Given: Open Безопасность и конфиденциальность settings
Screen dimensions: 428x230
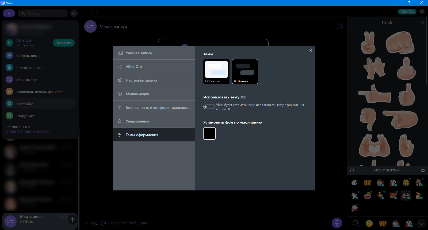Looking at the screenshot, I should pos(154,108).
